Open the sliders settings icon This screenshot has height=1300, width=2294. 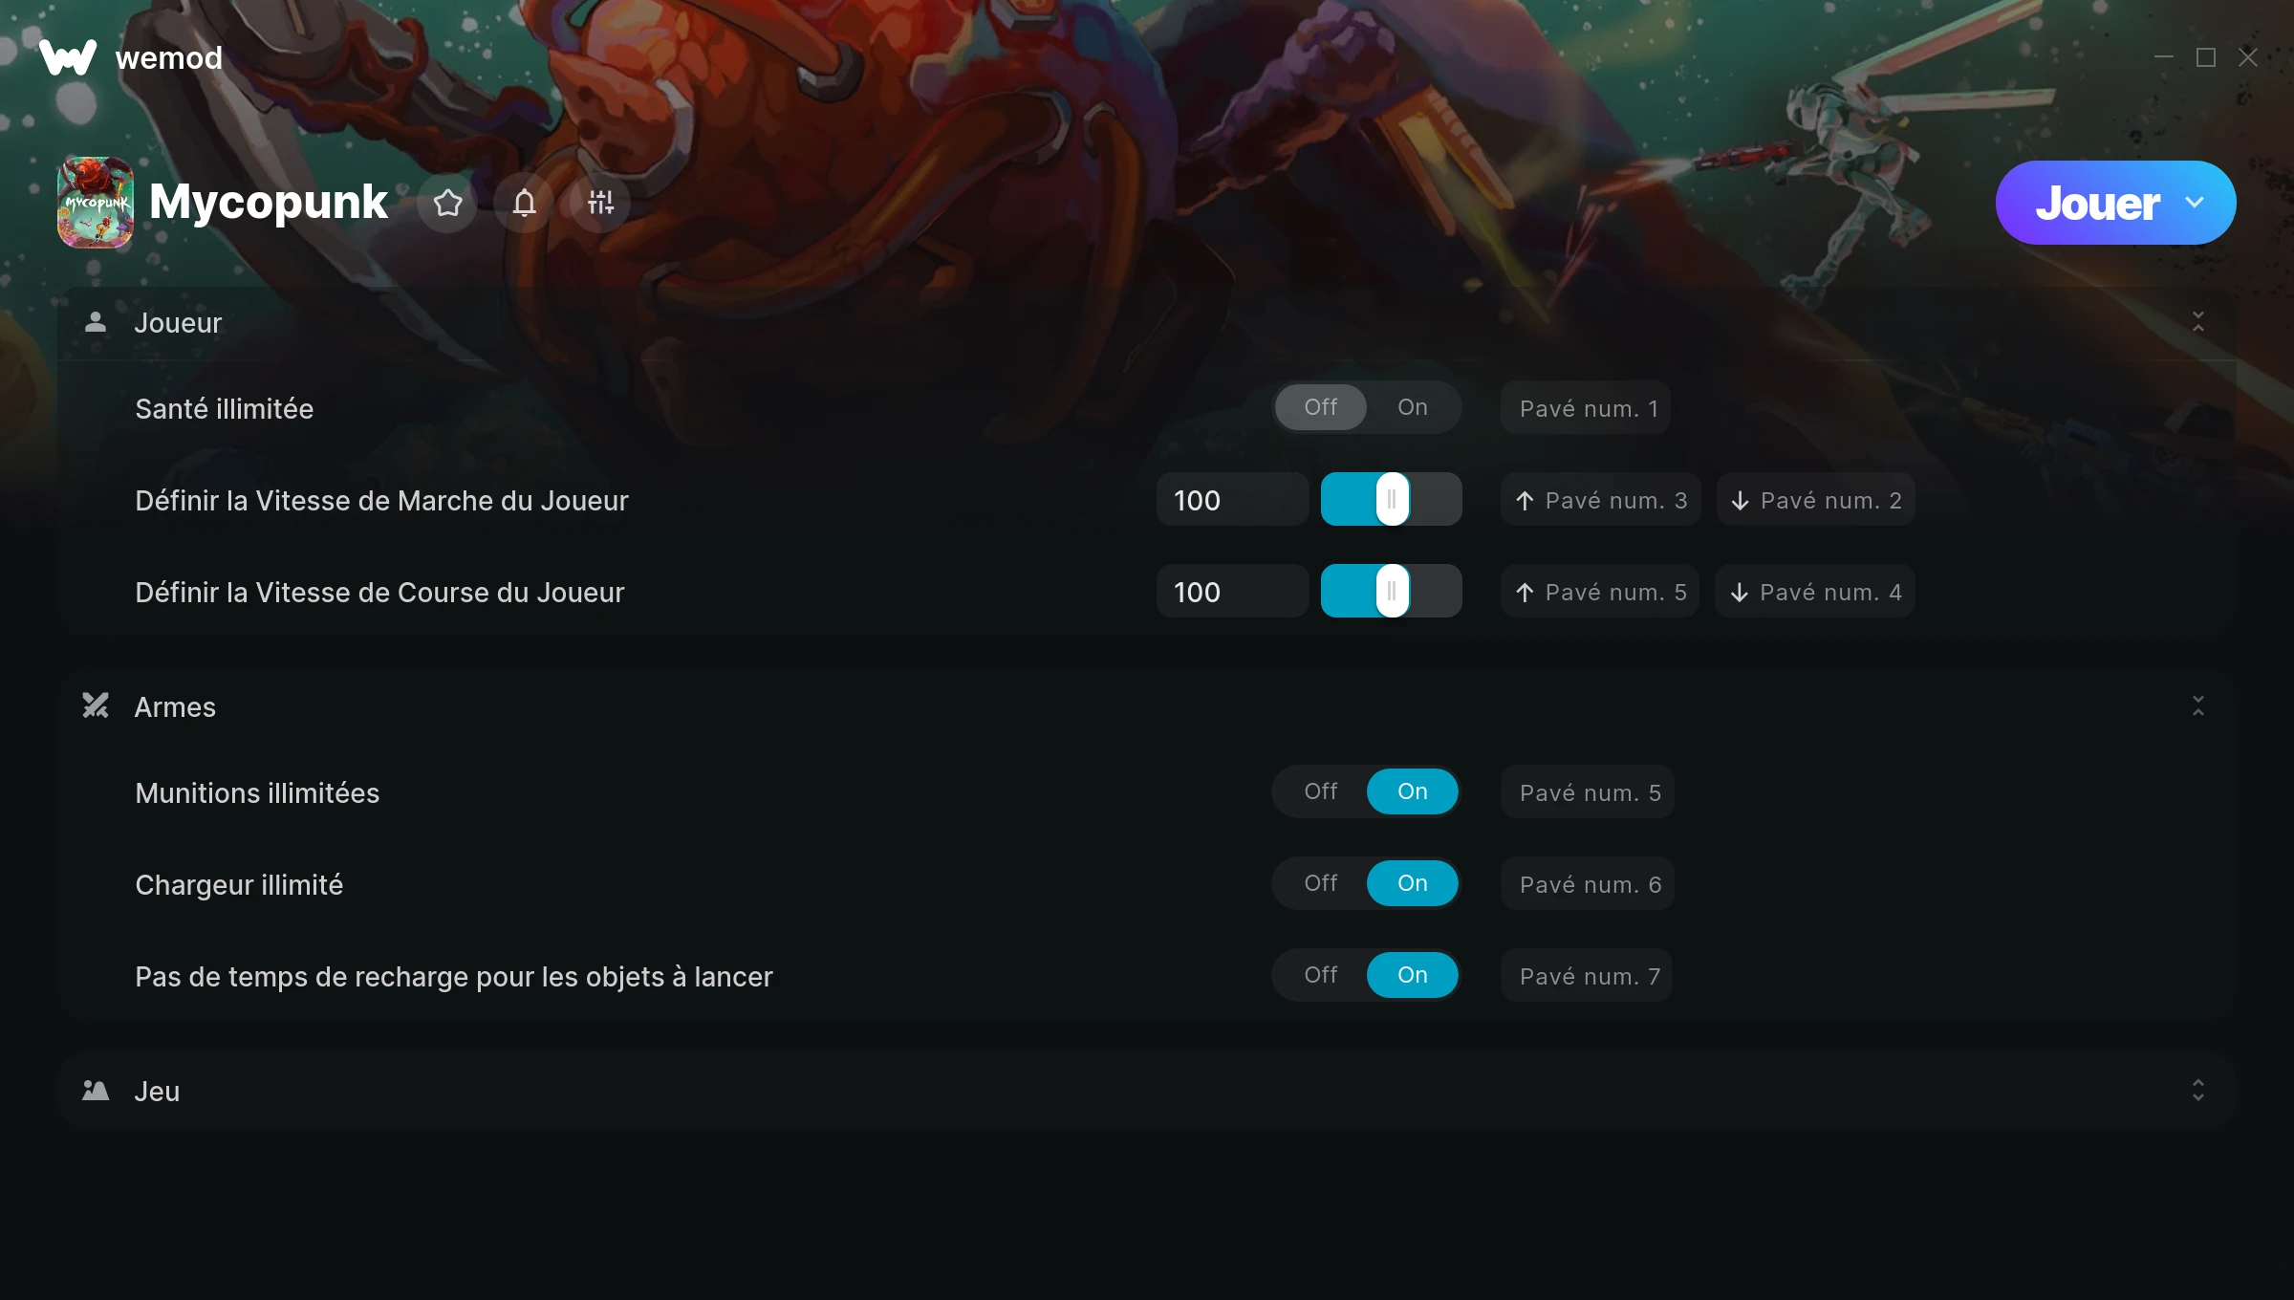[x=600, y=203]
